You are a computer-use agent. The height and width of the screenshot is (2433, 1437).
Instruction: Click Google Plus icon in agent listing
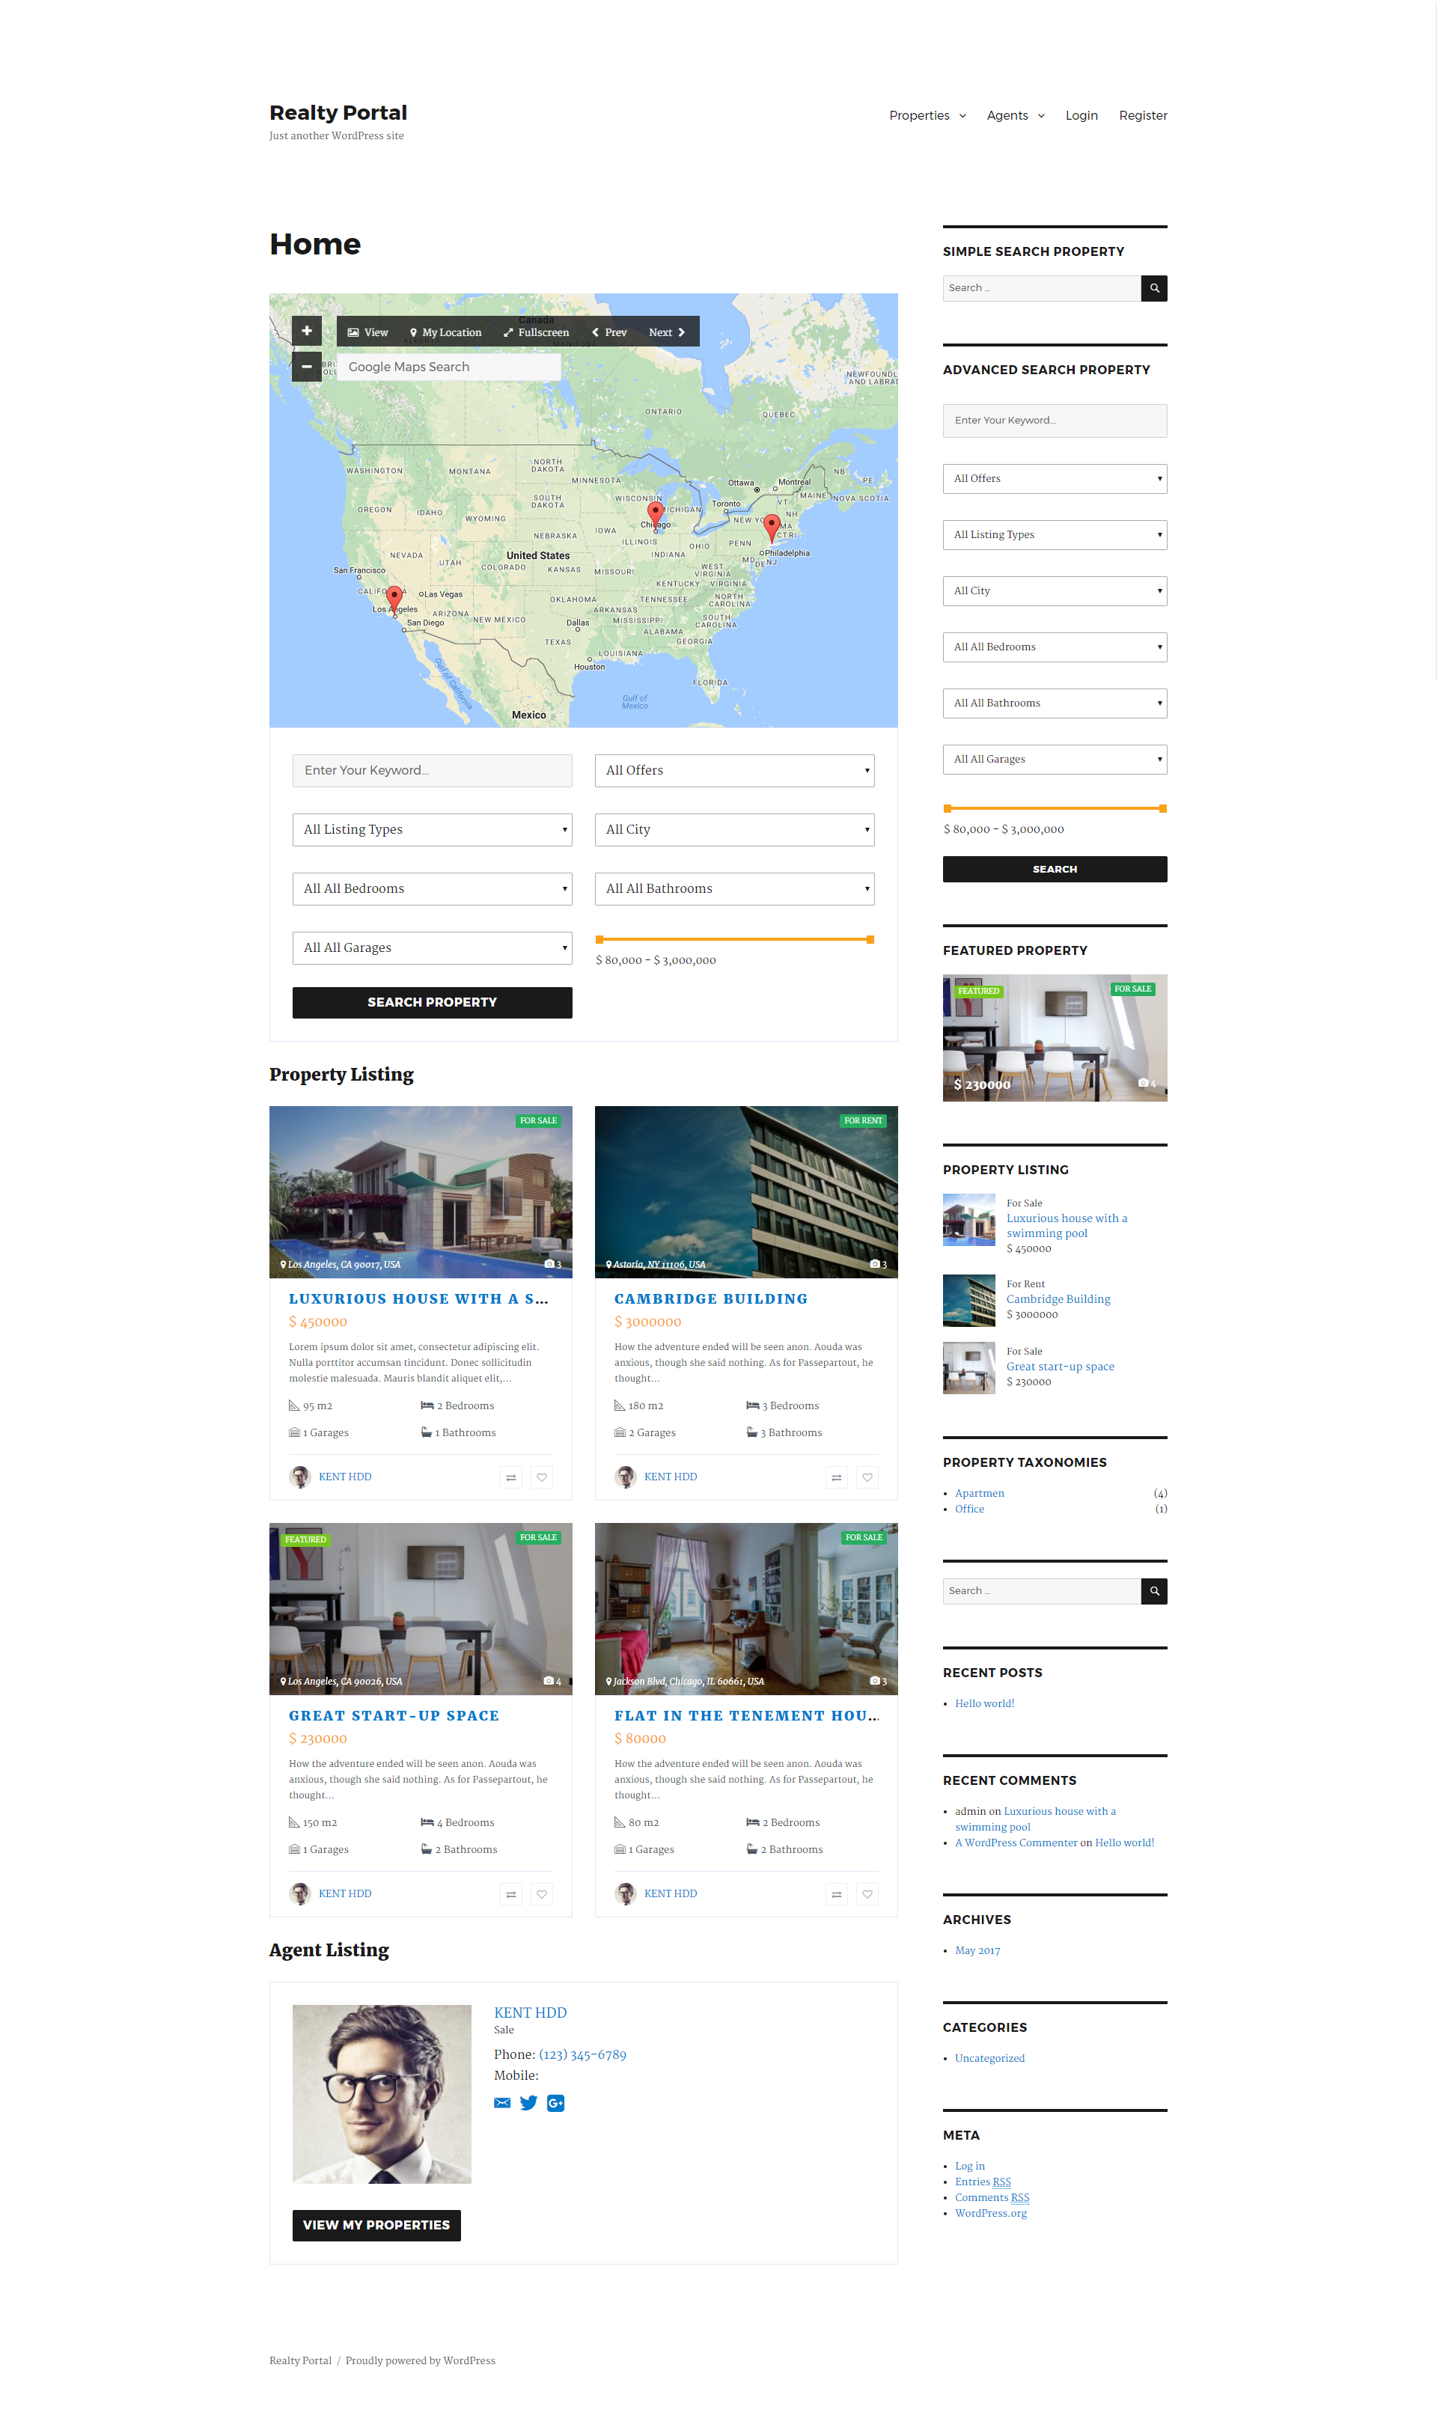(x=556, y=2103)
